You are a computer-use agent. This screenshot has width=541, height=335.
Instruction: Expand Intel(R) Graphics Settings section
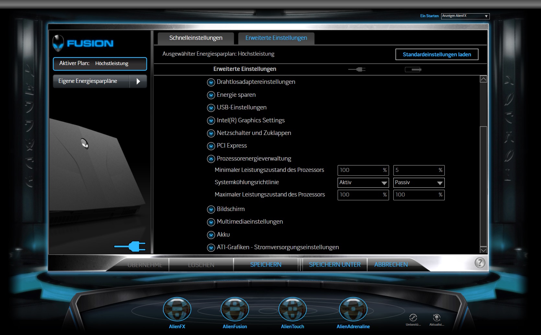[211, 121]
